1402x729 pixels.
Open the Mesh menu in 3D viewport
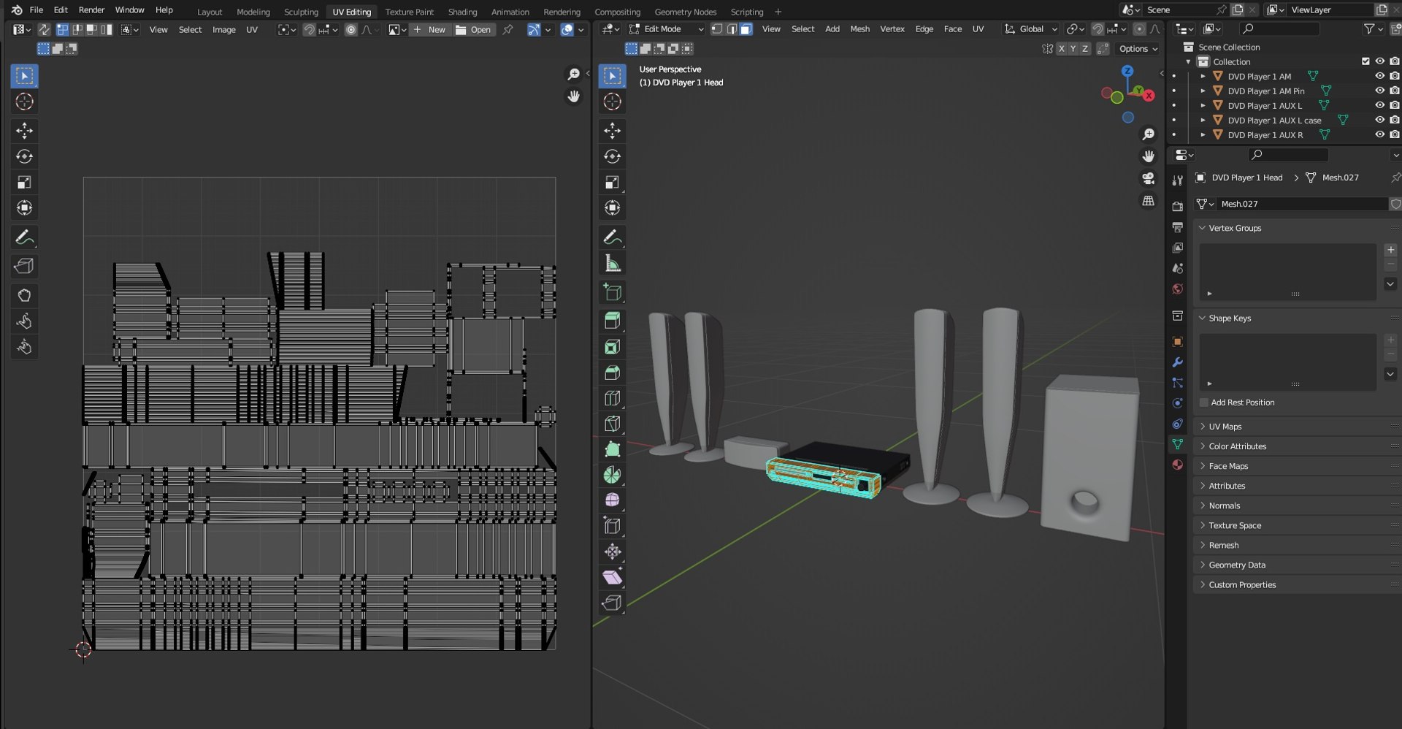coord(859,29)
